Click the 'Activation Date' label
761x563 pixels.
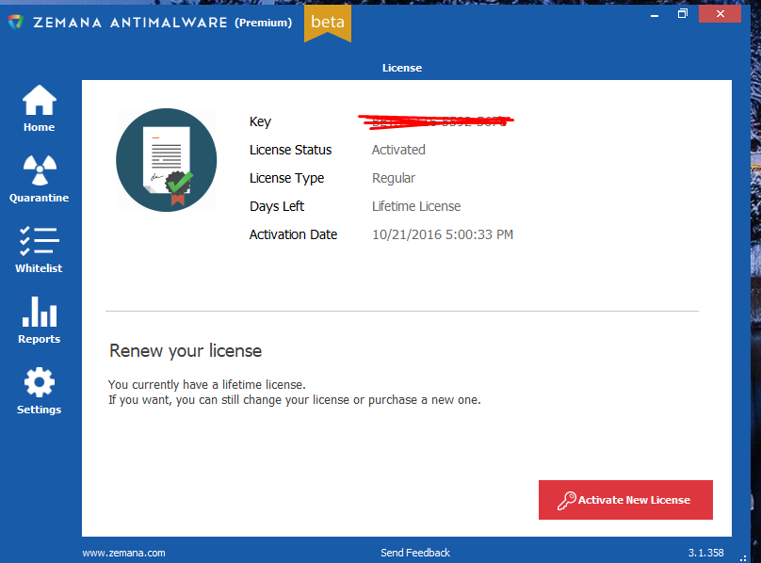(293, 234)
